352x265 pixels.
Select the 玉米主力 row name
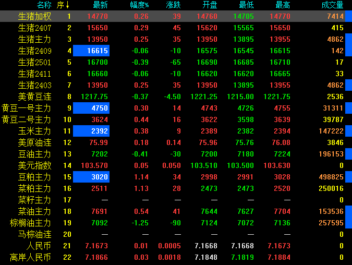tap(34, 131)
